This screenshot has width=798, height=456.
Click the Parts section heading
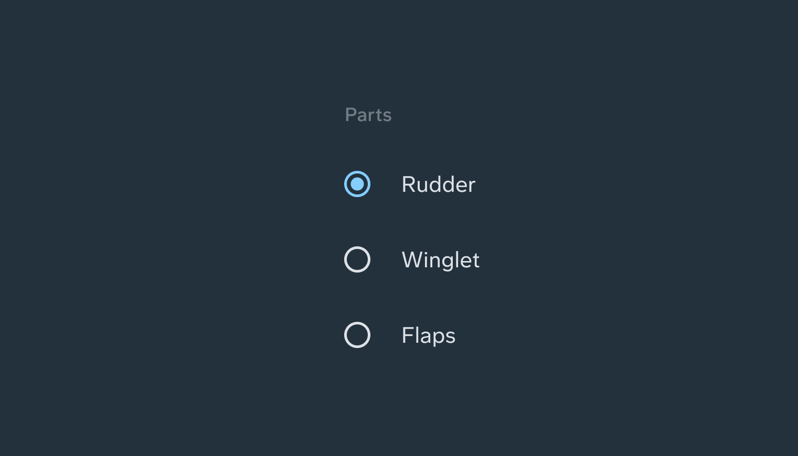tap(368, 115)
